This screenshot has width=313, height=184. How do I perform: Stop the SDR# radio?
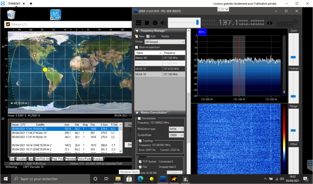click(147, 23)
